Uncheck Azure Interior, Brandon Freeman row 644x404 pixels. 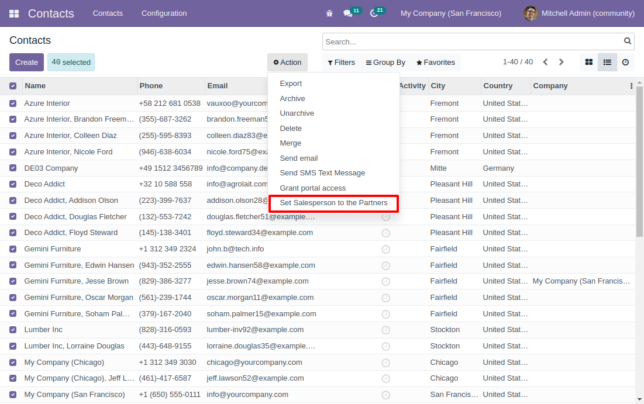(13, 119)
